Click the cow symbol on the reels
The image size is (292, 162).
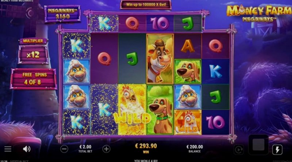160,59
